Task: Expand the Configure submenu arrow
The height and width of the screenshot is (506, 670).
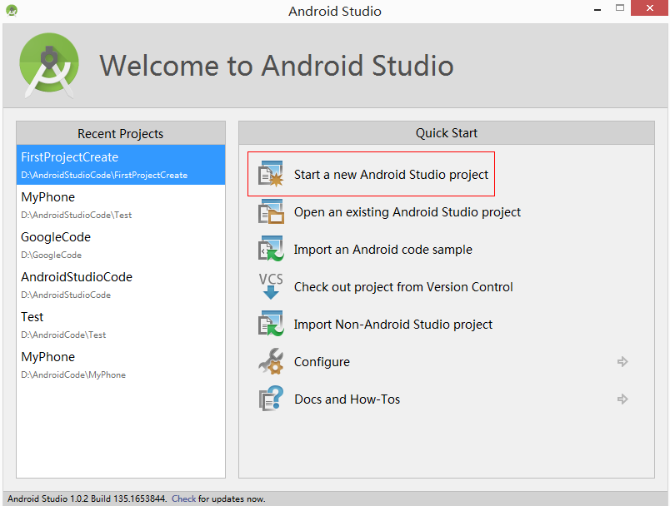Action: (x=622, y=362)
